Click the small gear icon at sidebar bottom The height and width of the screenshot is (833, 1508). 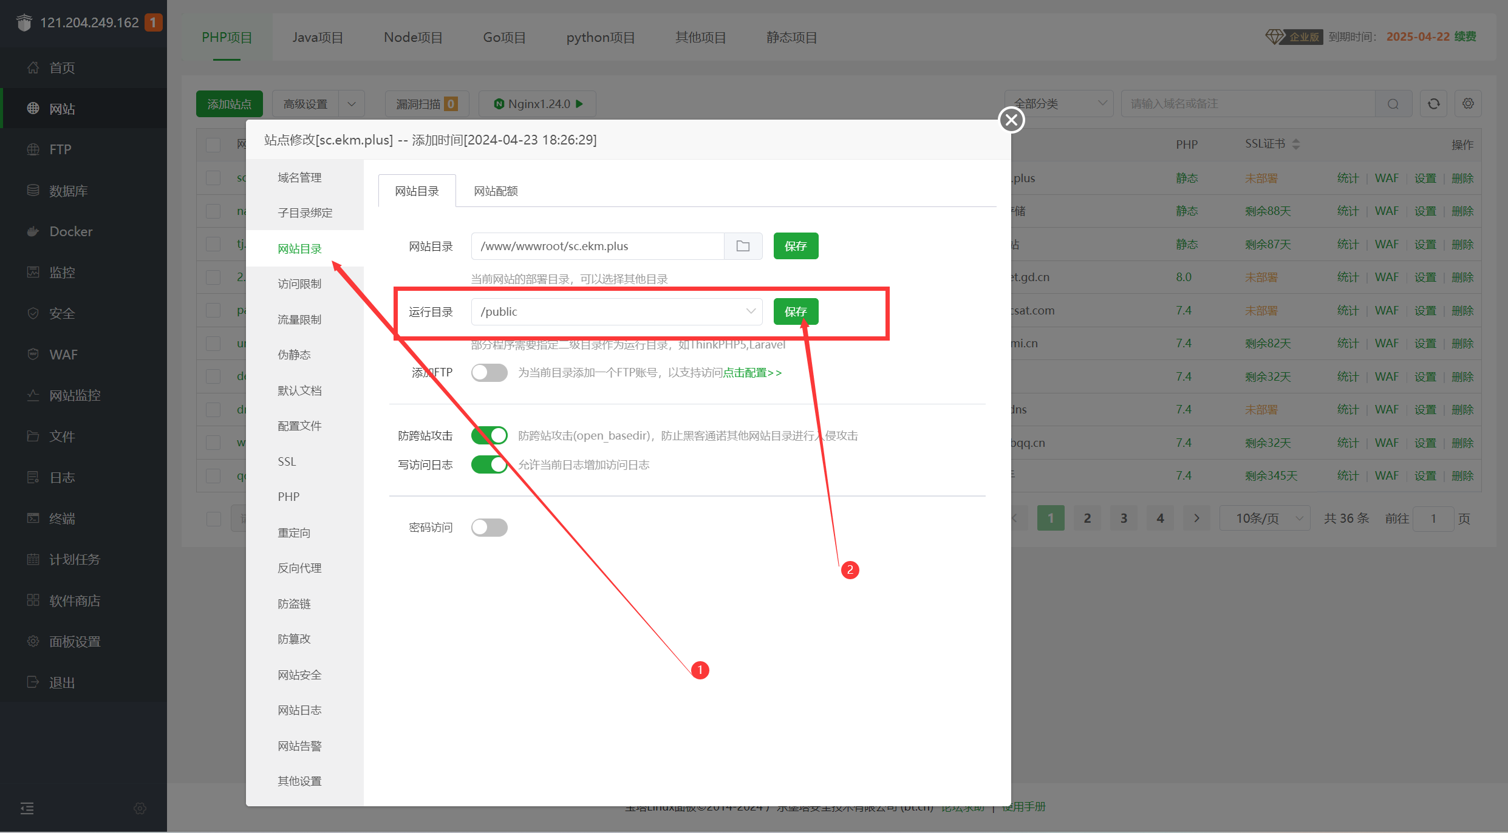[140, 808]
